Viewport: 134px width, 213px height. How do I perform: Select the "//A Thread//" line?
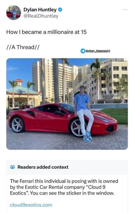click(x=23, y=47)
